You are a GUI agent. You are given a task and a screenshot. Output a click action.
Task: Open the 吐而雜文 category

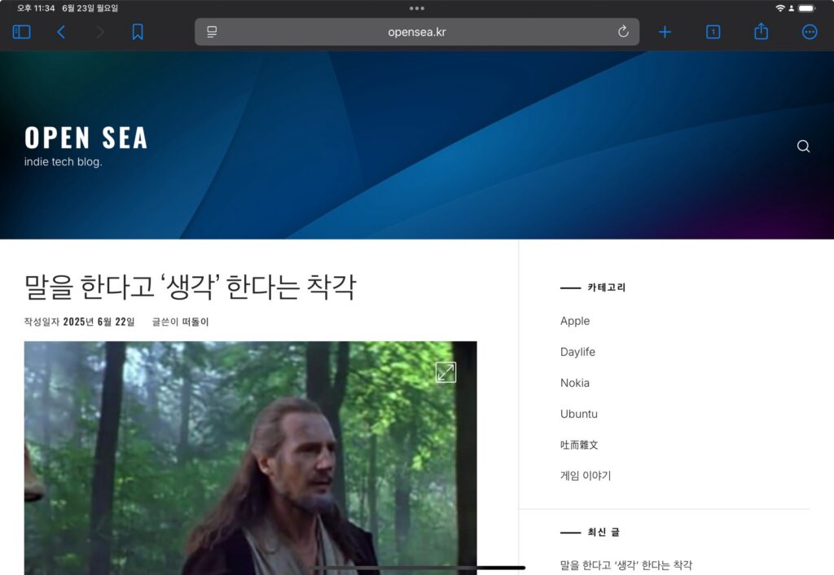click(x=579, y=445)
